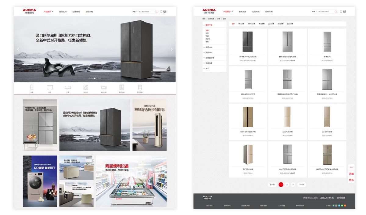Show next banner slide with right arrow

point(171,49)
